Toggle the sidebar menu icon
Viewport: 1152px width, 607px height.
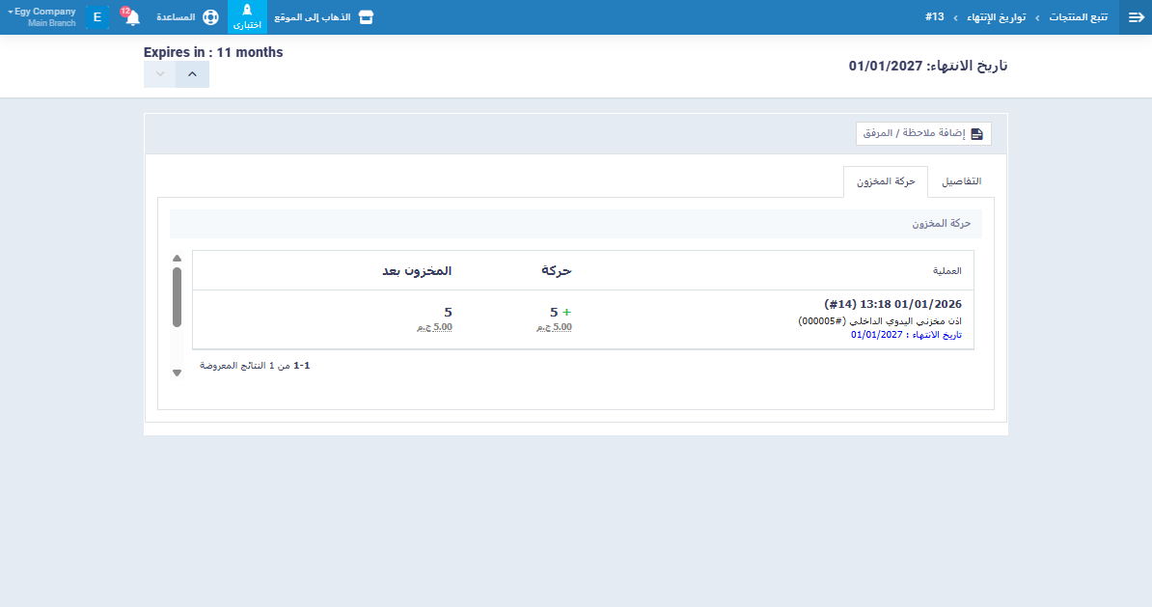click(1135, 17)
